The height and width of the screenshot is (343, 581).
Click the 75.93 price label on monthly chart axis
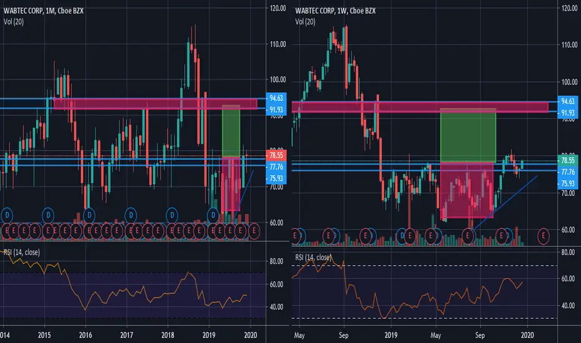tap(276, 178)
